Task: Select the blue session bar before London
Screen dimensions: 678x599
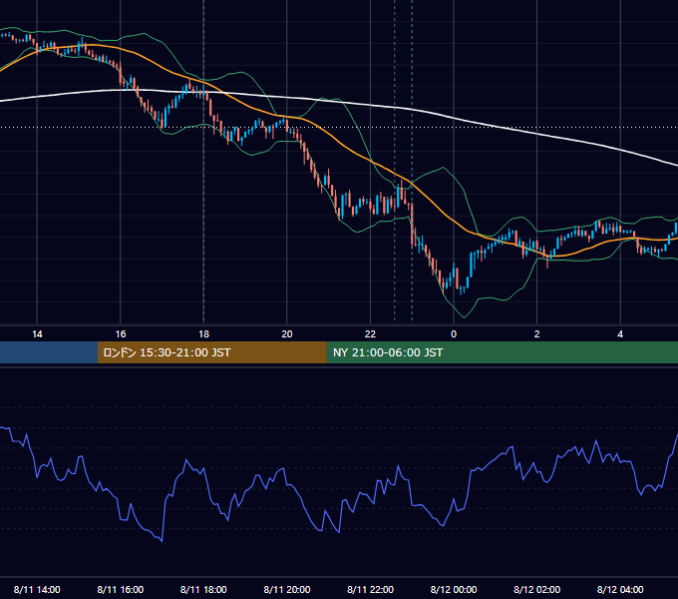Action: point(49,352)
